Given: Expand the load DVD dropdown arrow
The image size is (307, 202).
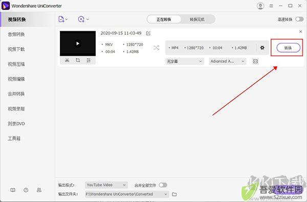Looking at the screenshot, I should coord(87,19).
